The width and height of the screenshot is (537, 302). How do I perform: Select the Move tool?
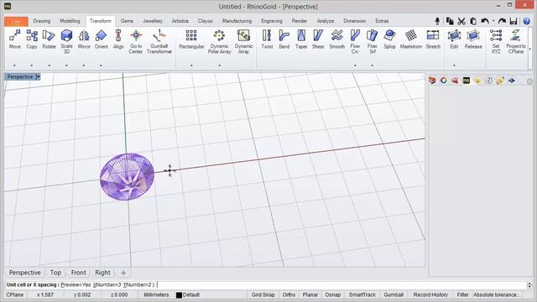(15, 39)
